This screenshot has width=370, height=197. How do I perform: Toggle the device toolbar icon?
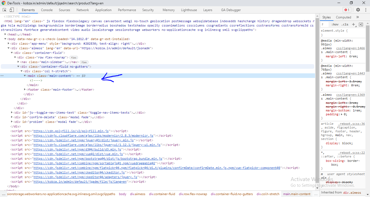(x=12, y=10)
